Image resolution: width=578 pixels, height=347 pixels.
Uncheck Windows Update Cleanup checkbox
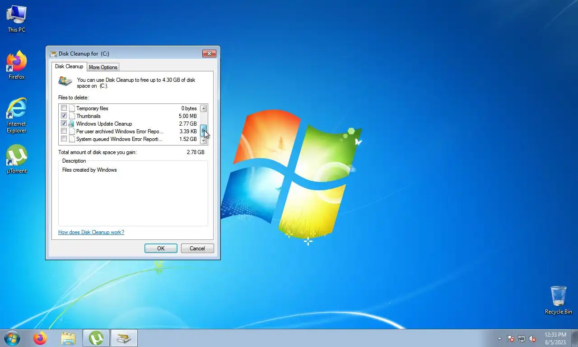[64, 124]
